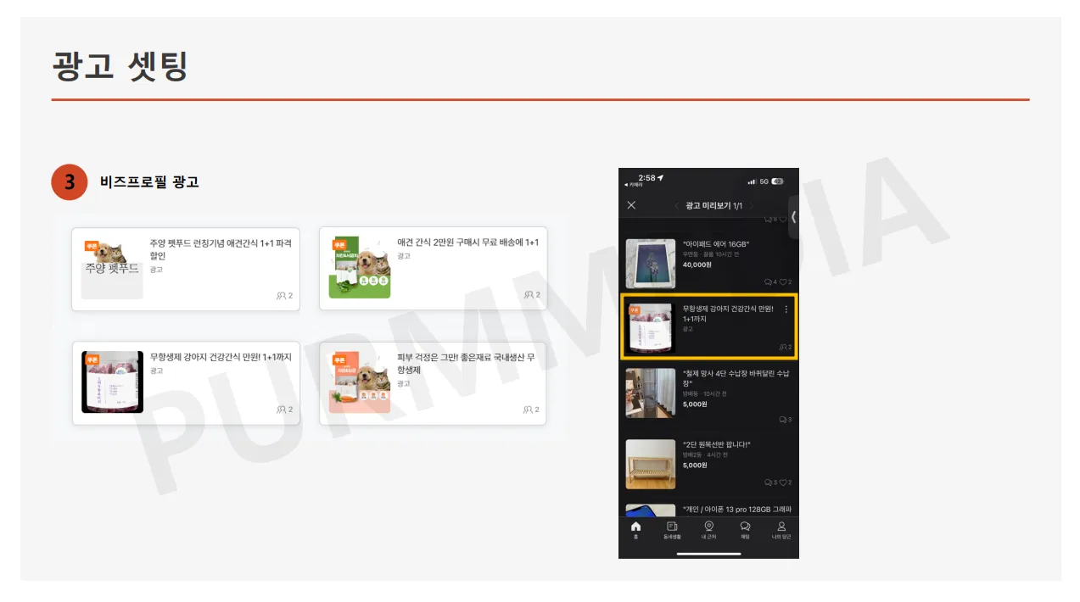Open the 나의 당근 profile icon
This screenshot has width=1080, height=602.
(781, 527)
